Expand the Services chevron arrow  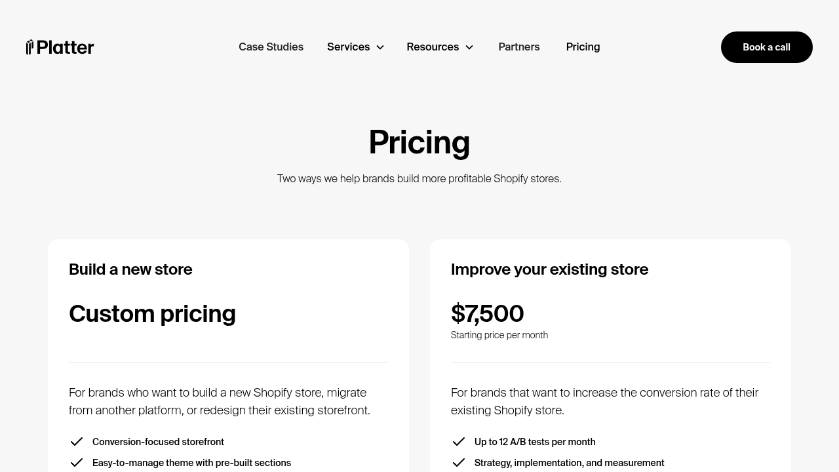(x=380, y=47)
